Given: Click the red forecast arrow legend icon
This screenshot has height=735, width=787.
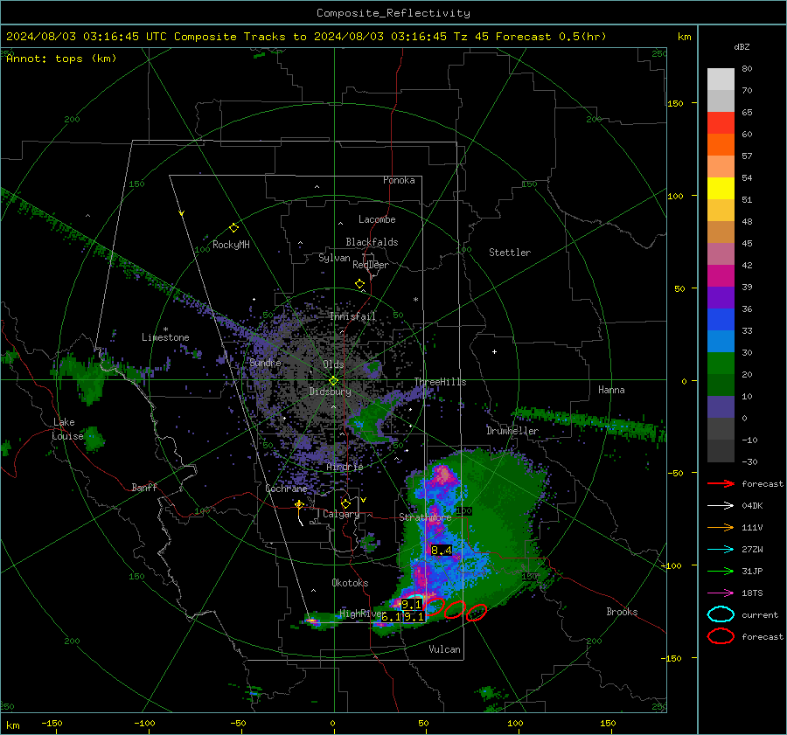Looking at the screenshot, I should click(721, 483).
